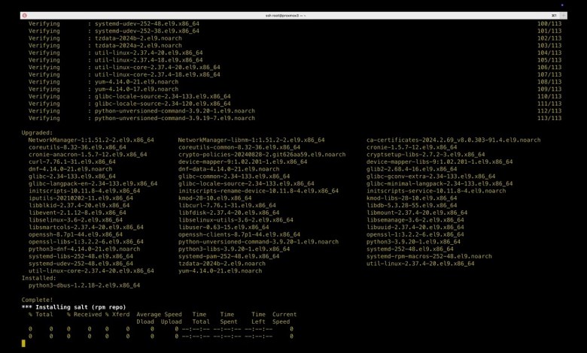587x353 pixels.
Task: Select 'libdb-5.3.28-55.el9.x86_64' package
Action: click(412, 206)
